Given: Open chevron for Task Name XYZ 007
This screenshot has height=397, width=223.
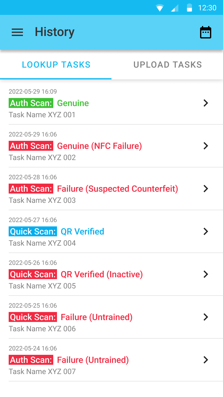Looking at the screenshot, I should (x=206, y=360).
